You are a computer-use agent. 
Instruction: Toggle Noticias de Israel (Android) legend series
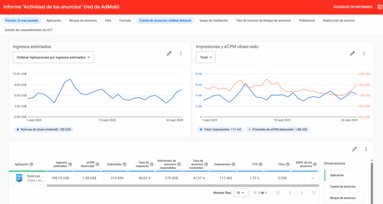click(x=44, y=129)
